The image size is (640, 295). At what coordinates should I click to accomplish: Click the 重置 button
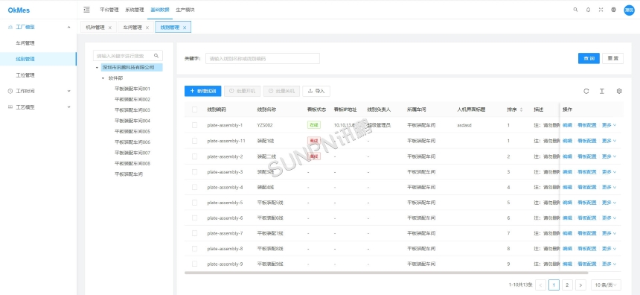point(612,58)
